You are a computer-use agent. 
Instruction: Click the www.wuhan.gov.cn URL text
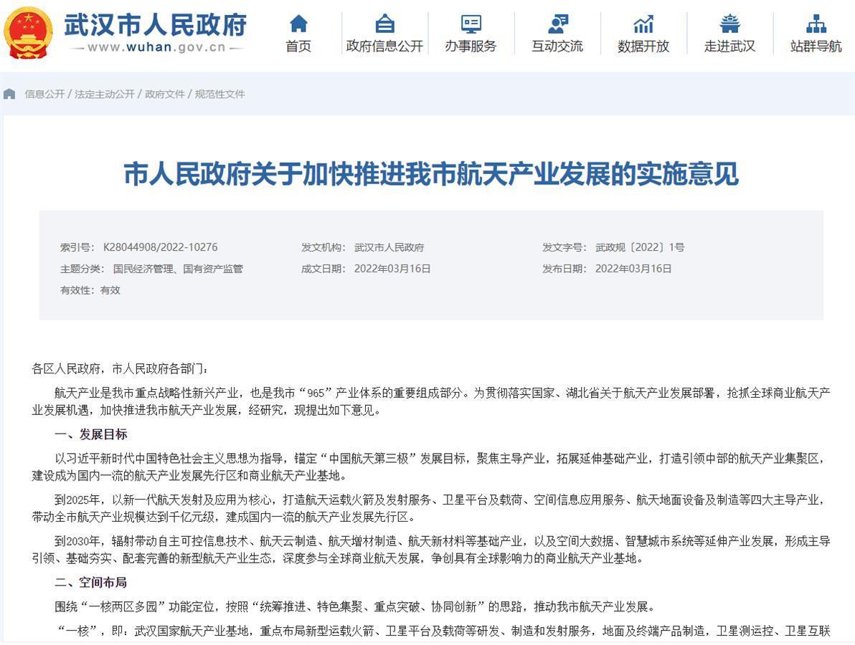tap(156, 48)
